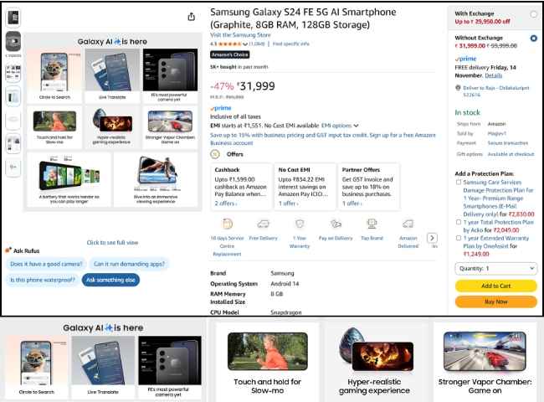Open the video thumbnail in image sidebar
The width and height of the screenshot is (544, 402).
coord(13,41)
